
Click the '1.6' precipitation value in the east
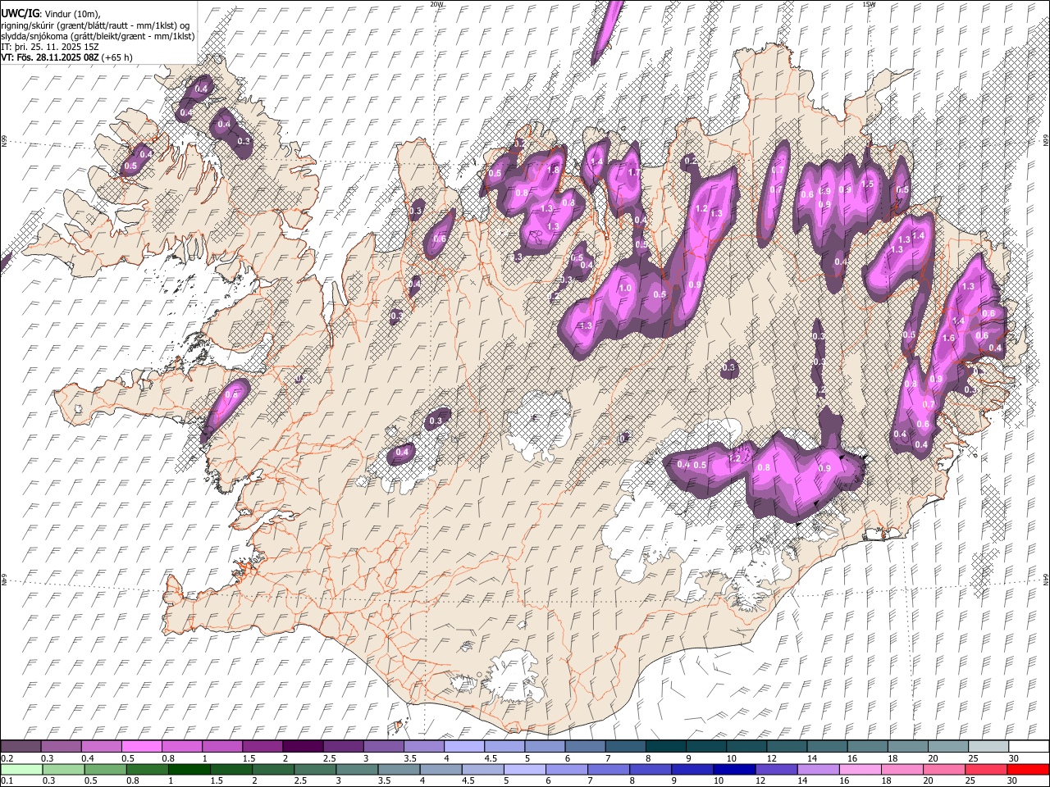coord(949,338)
